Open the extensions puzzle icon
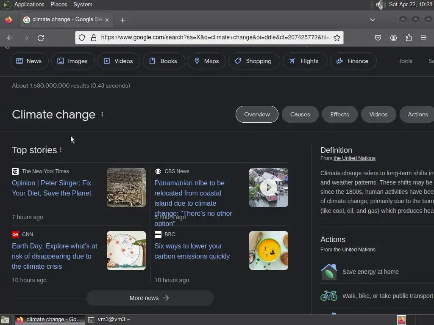The height and width of the screenshot is (325, 434). [x=409, y=38]
